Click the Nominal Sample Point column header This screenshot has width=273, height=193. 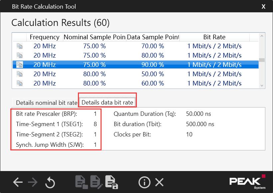click(x=94, y=37)
